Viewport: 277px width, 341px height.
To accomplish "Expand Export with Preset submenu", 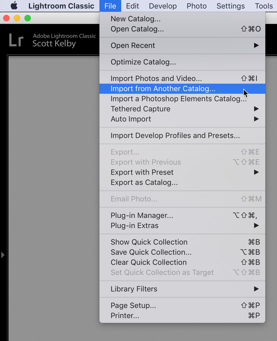I will click(182, 172).
